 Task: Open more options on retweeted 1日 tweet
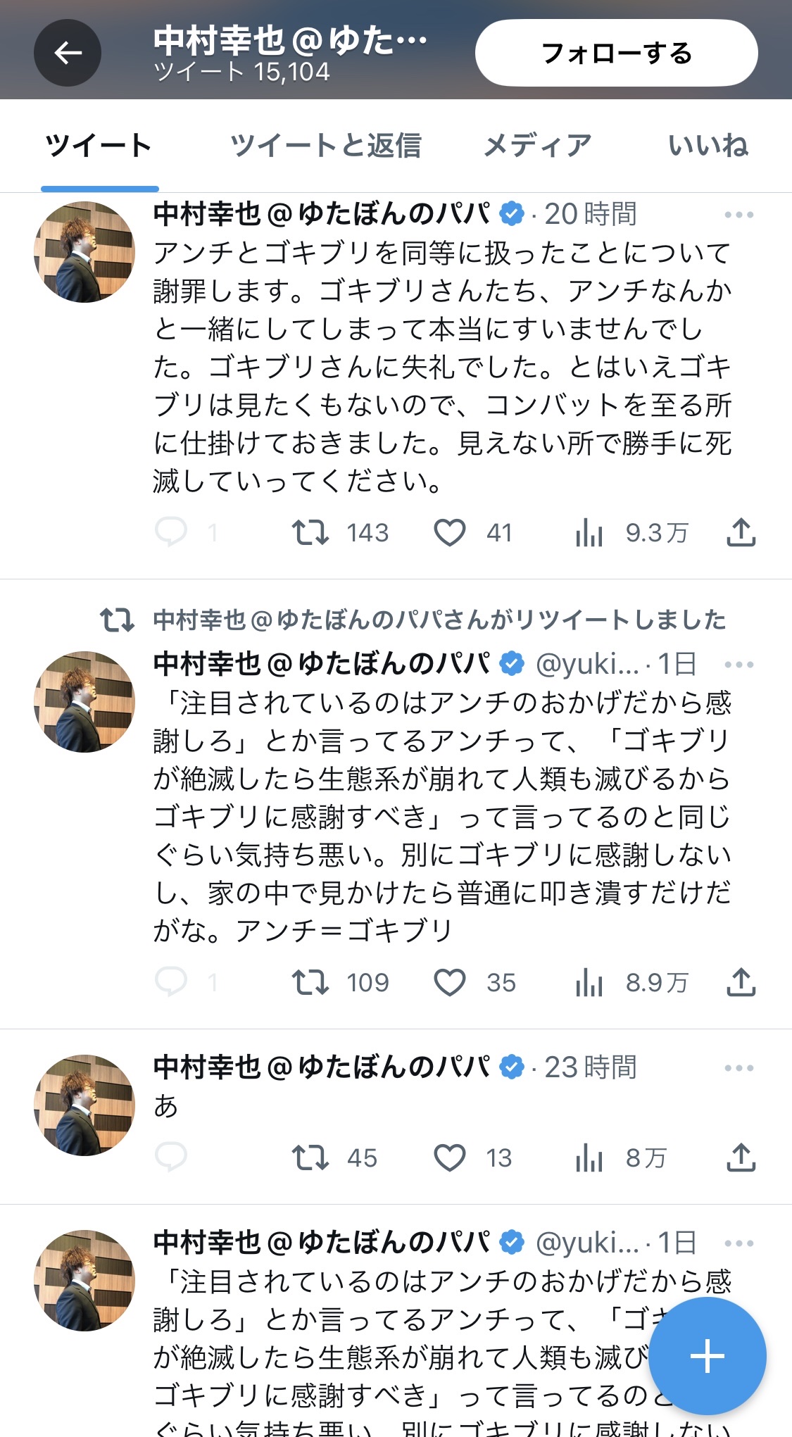(739, 665)
